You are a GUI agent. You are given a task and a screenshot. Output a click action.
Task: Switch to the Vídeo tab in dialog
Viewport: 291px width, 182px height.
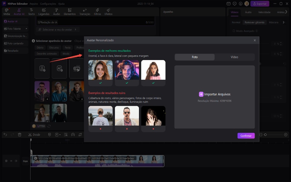click(234, 57)
